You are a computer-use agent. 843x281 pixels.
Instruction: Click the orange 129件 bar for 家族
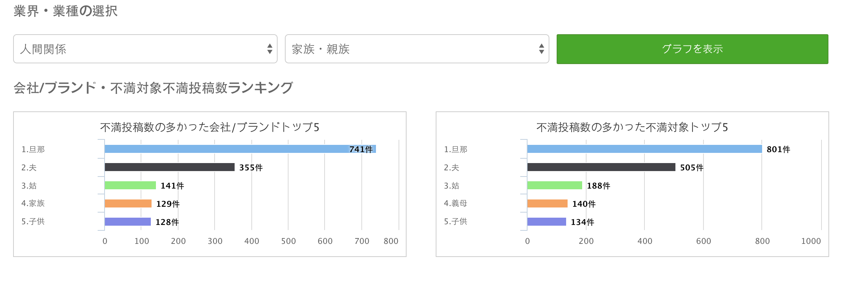128,203
